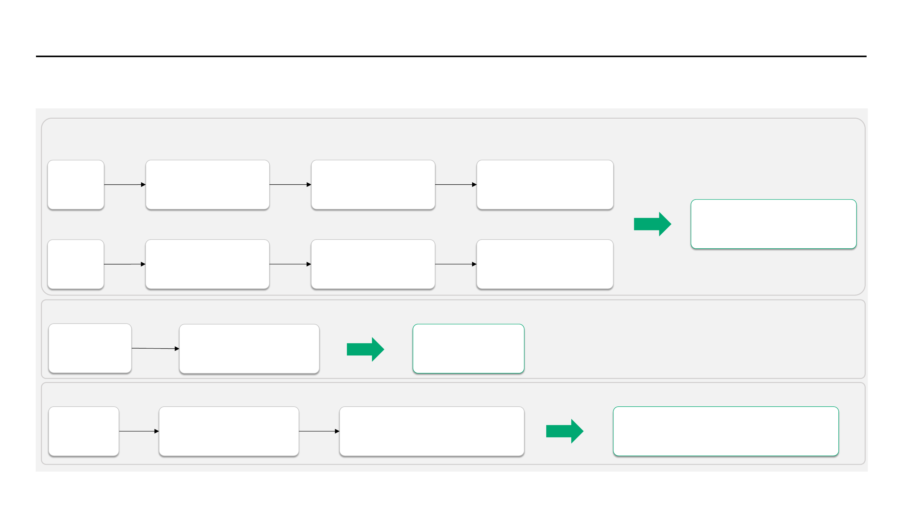
Task: Select the green-outlined box in the bottom section
Action: (725, 431)
